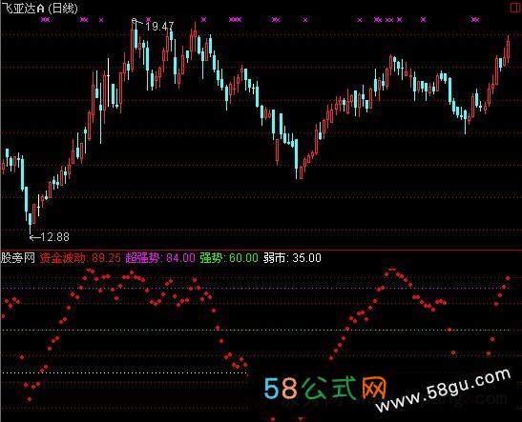Viewport: 522px width, 422px height.
Task: Click the 58公式网 watermark logo
Action: tap(324, 388)
